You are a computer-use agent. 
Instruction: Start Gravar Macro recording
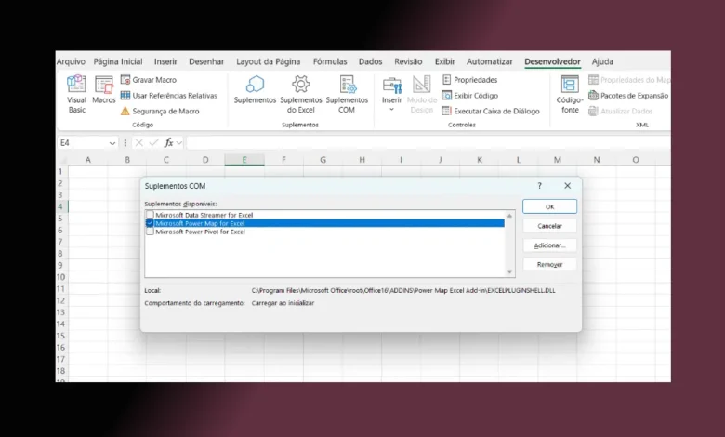[x=149, y=80]
